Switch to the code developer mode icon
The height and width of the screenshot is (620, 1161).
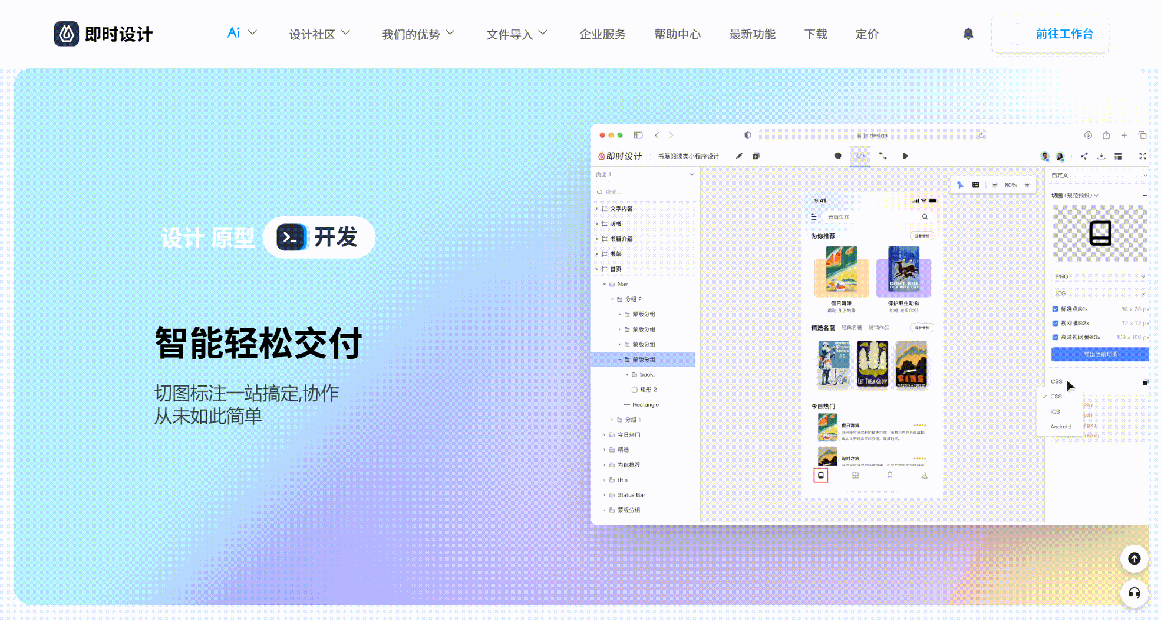pyautogui.click(x=860, y=156)
